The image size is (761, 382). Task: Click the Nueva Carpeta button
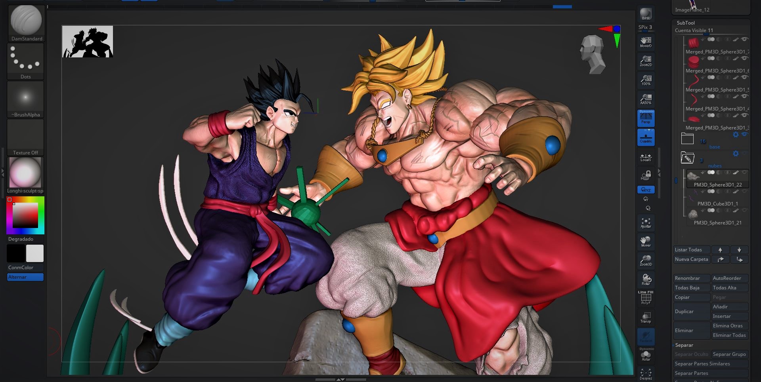pos(692,259)
